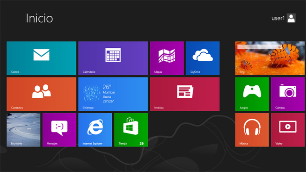Open the Tienda store tile

(x=131, y=130)
